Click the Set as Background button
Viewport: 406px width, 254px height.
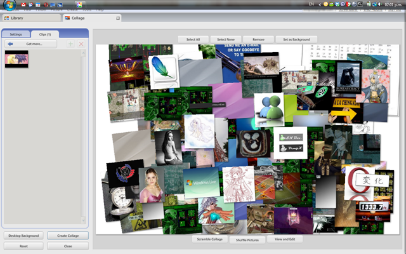(296, 39)
